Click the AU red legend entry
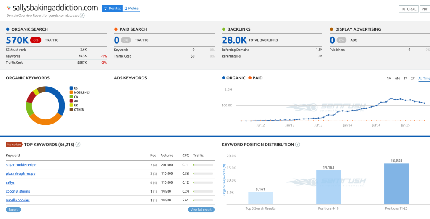The image size is (430, 219). point(74,101)
